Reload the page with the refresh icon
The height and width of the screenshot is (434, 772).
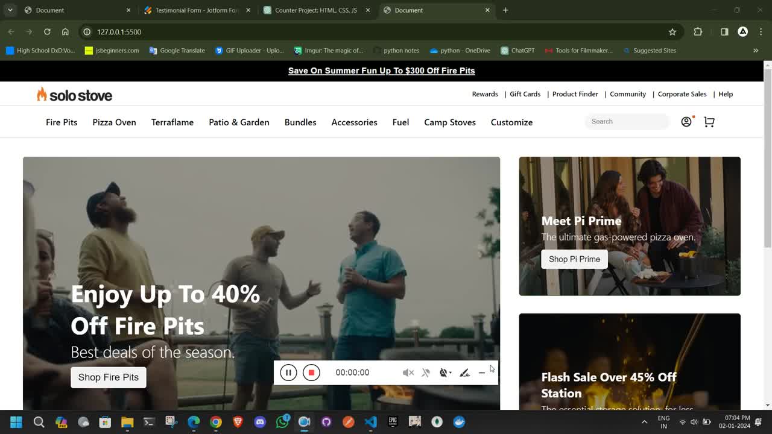pos(47,32)
